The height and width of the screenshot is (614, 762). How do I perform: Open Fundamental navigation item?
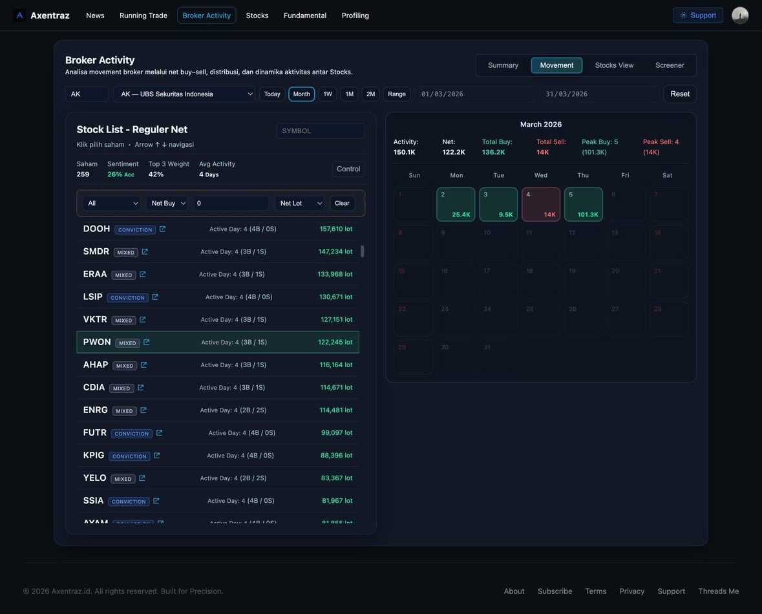click(x=305, y=16)
